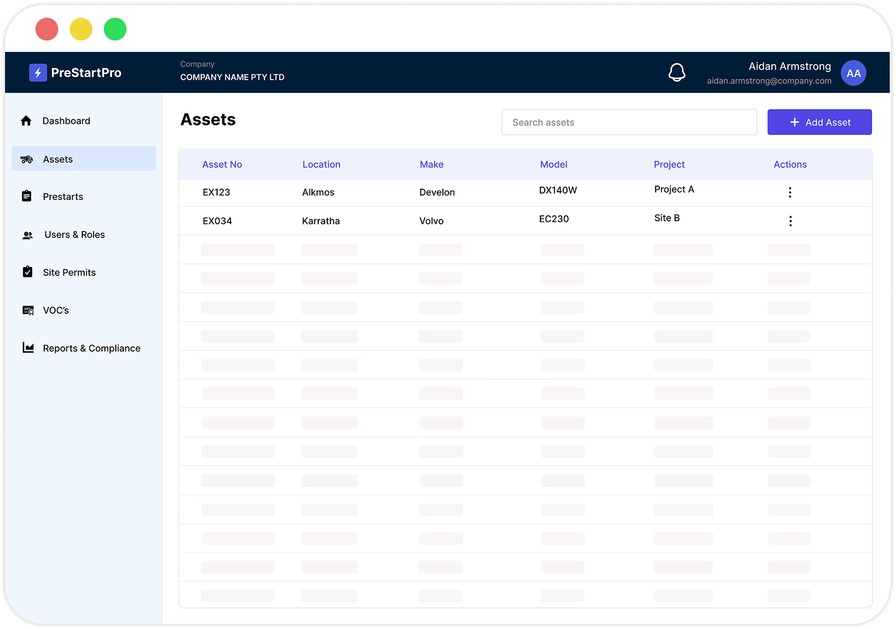
Task: Select the EX034 asset number cell
Action: [x=217, y=221]
